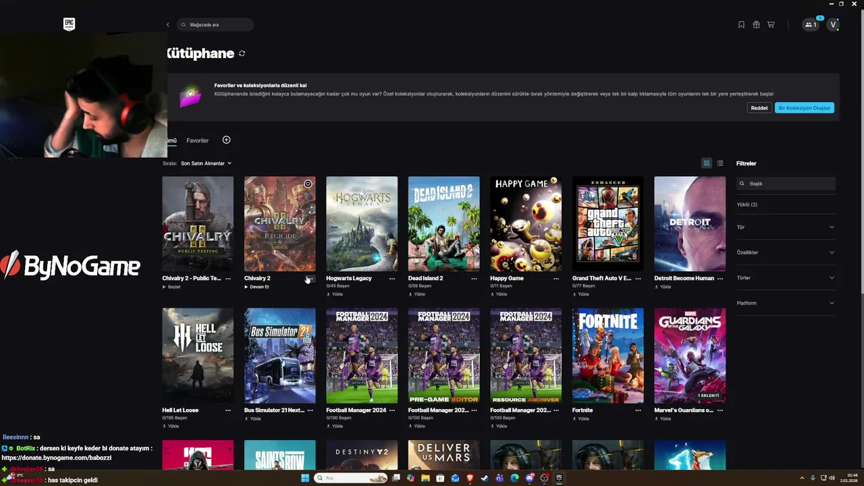The width and height of the screenshot is (864, 486).
Task: Expand the Özellikler filter
Action: click(786, 252)
